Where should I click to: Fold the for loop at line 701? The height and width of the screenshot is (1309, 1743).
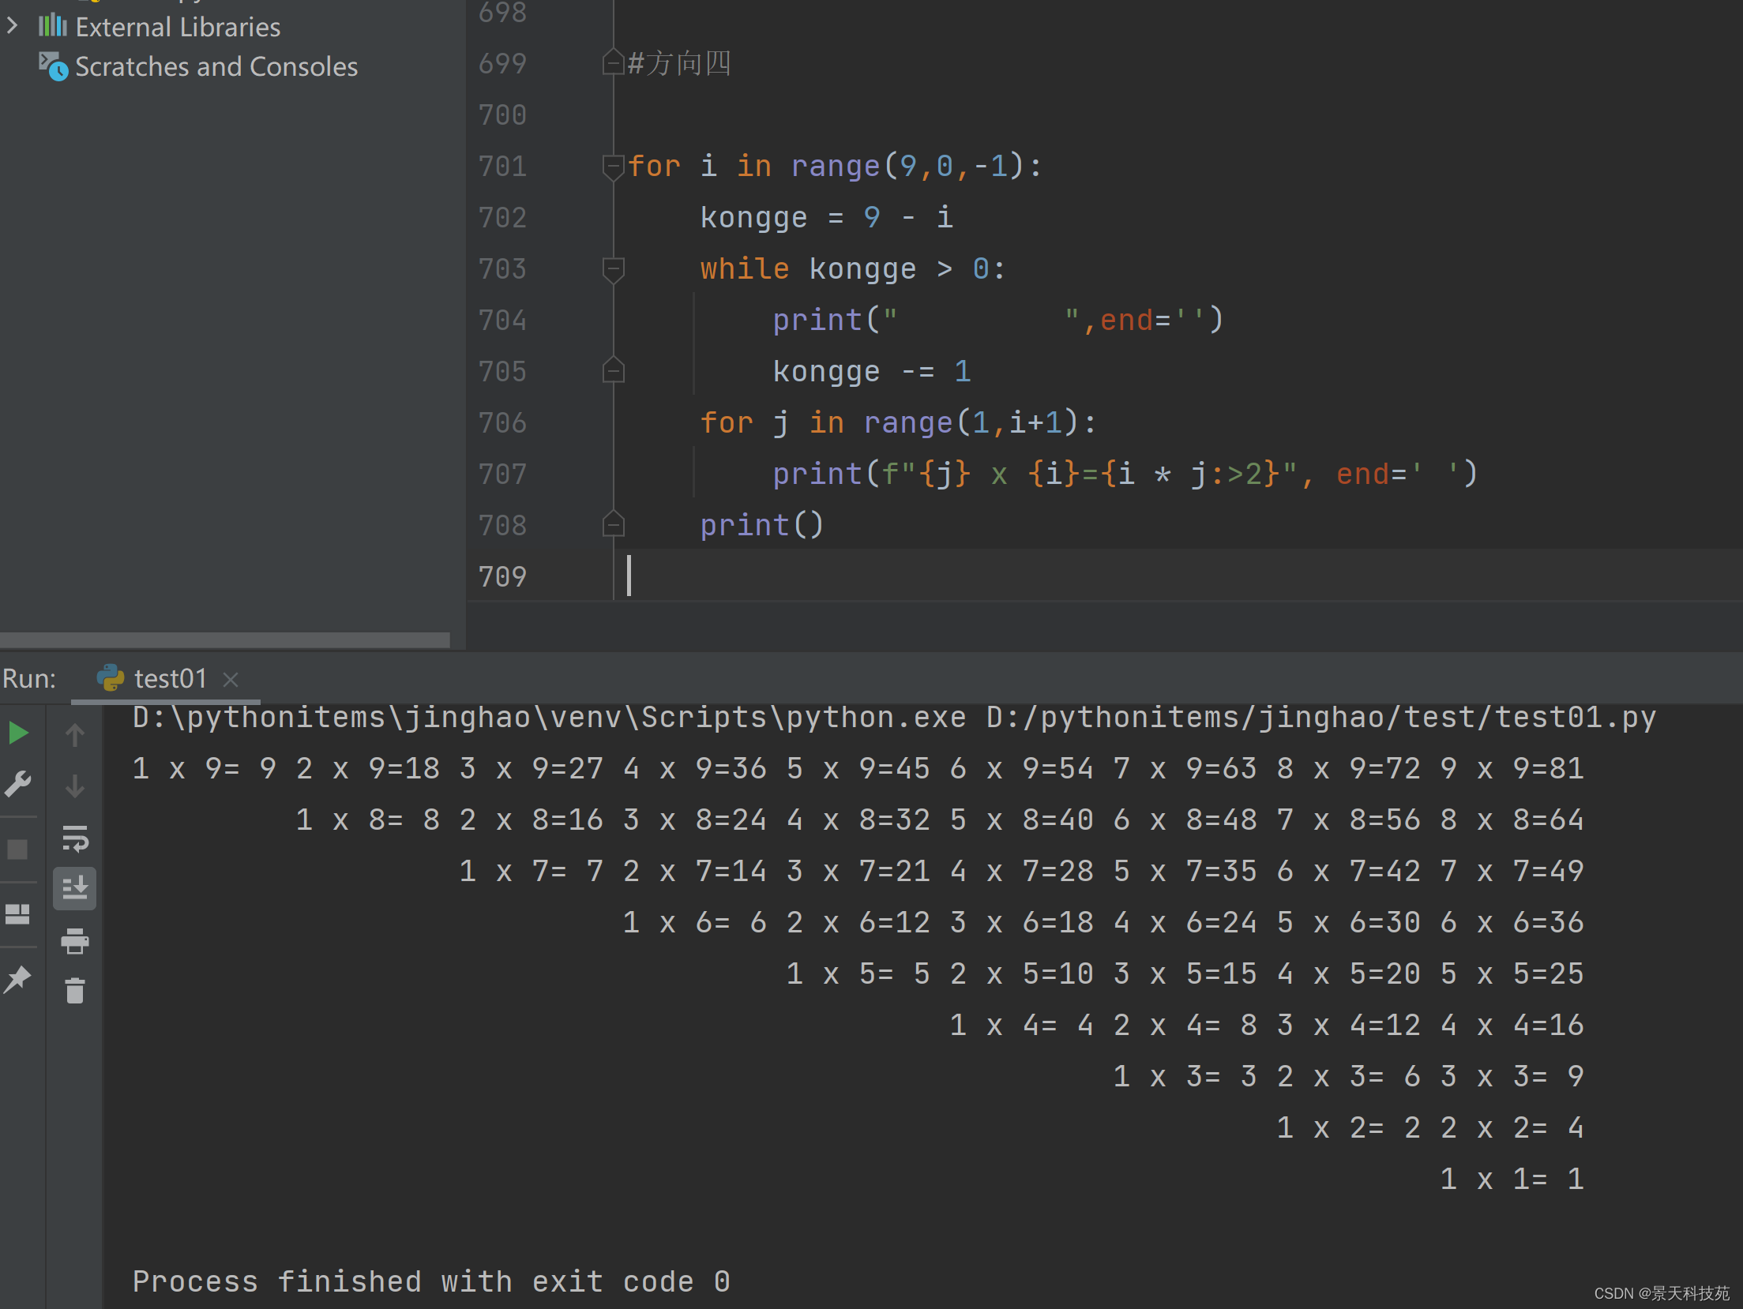(x=614, y=166)
